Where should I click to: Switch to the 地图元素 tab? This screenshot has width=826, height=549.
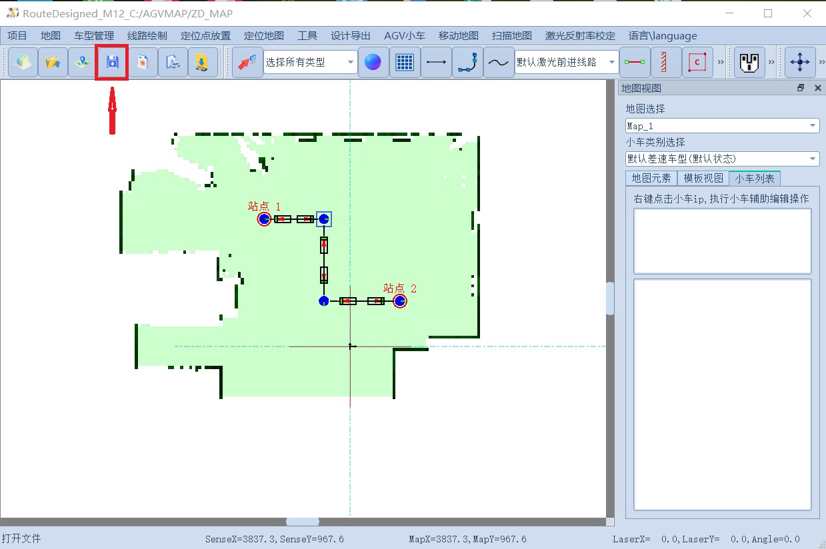click(651, 179)
